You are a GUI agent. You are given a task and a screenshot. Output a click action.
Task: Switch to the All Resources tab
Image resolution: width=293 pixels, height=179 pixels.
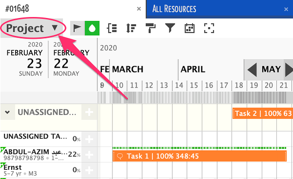[x=219, y=9]
